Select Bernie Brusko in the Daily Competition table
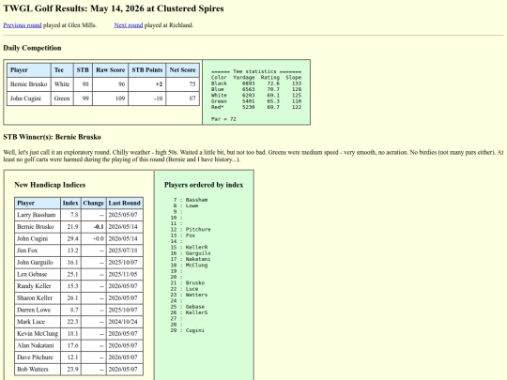This screenshot has height=380, width=507. (29, 84)
